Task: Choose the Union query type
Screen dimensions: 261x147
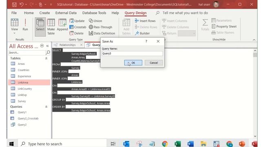Action: tap(95, 21)
